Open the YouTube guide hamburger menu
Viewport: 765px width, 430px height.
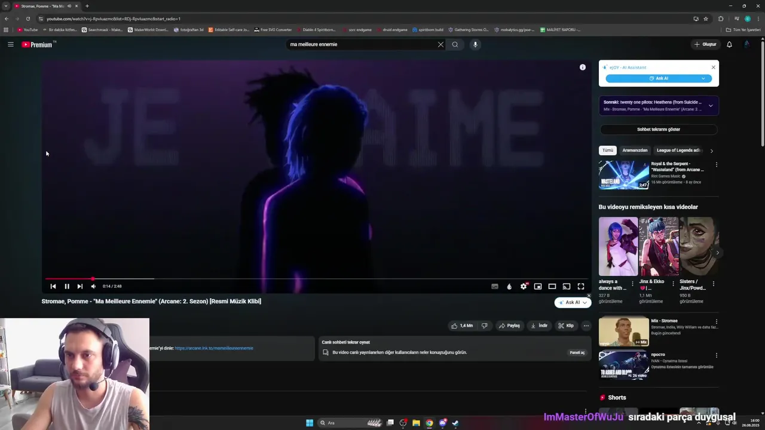(x=10, y=44)
